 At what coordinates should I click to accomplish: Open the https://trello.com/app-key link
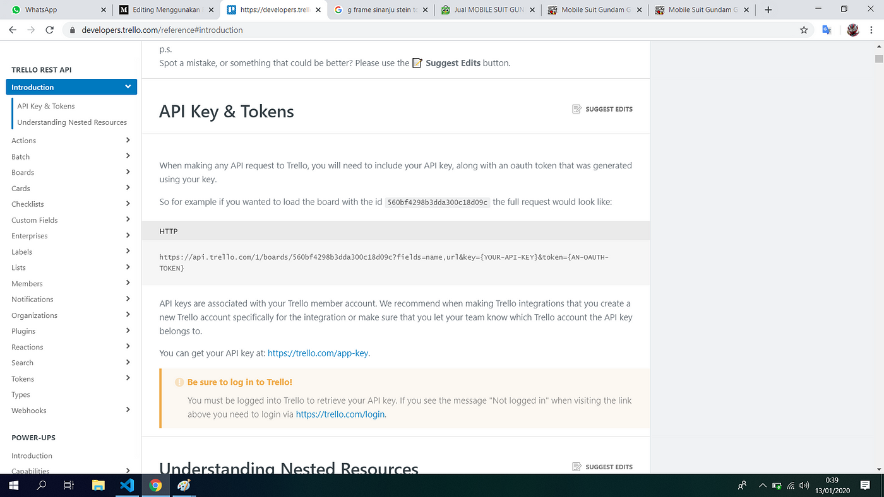point(318,353)
